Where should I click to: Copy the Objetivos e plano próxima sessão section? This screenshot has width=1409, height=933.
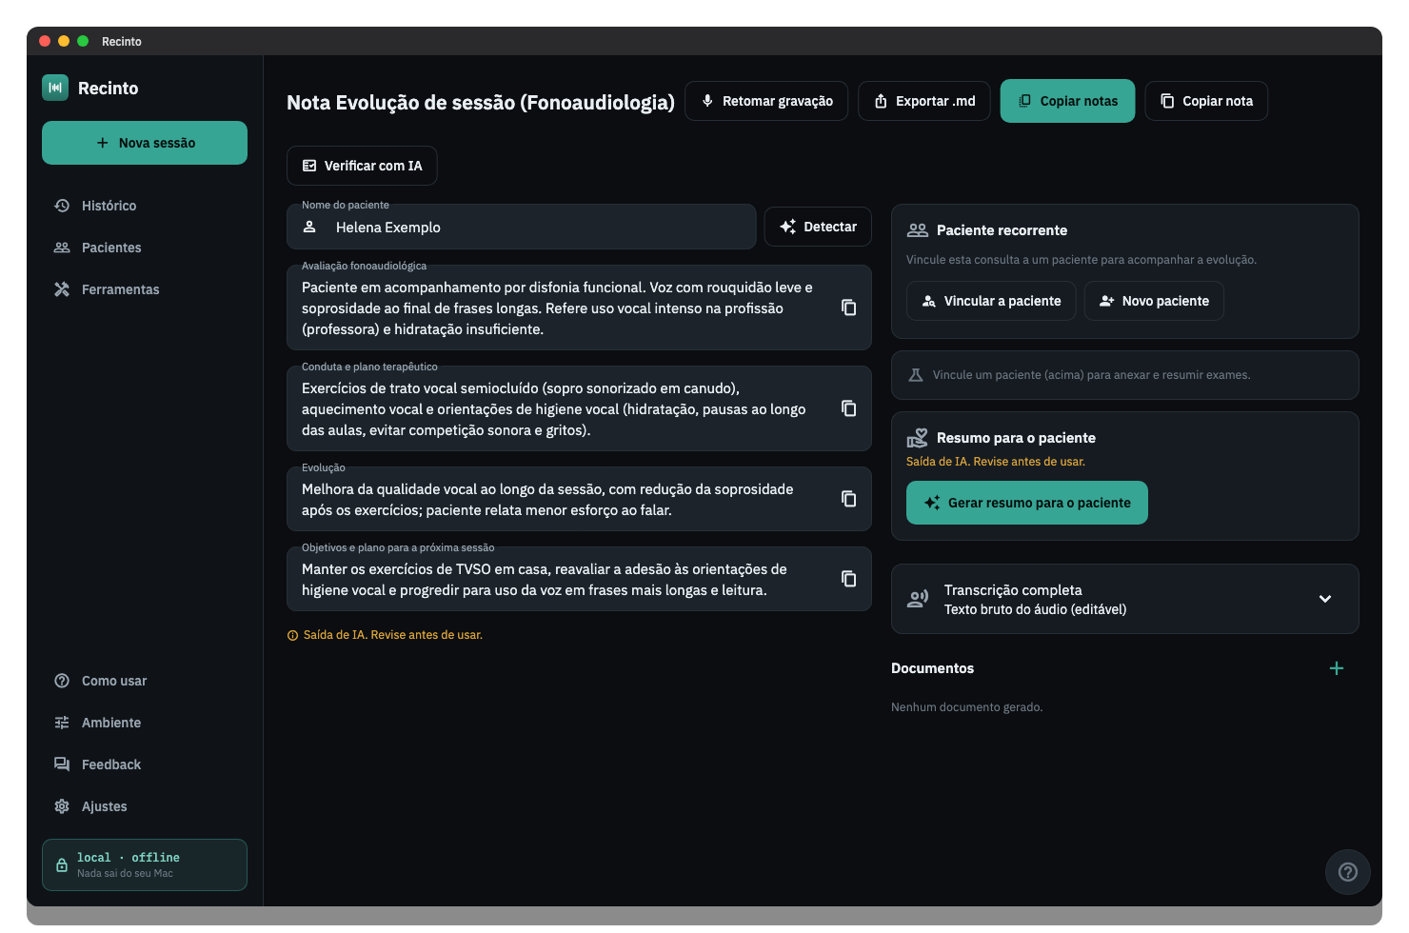(x=848, y=579)
